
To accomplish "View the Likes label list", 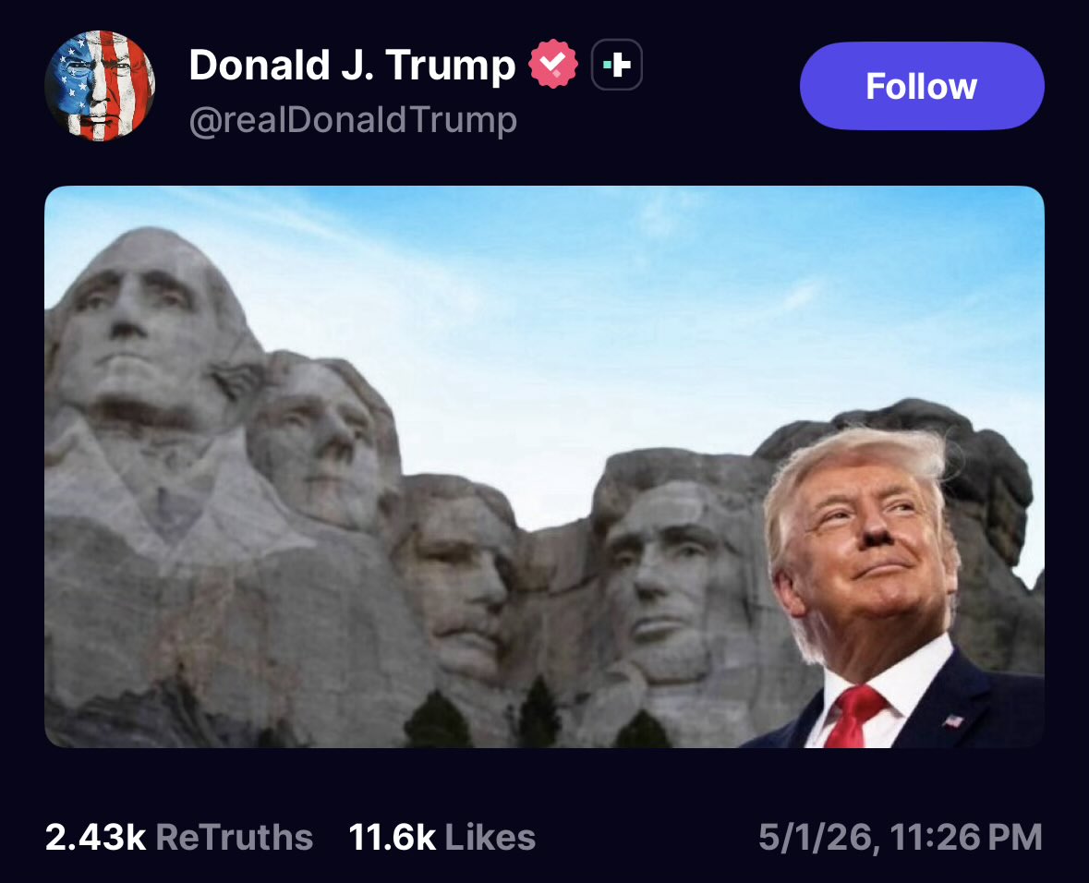I will tap(490, 837).
